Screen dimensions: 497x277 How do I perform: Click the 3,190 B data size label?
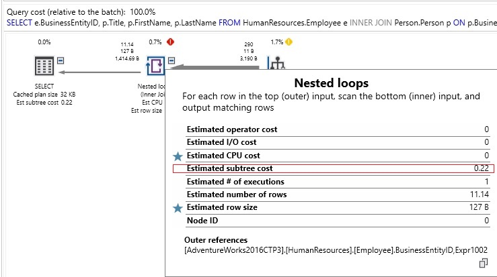pyautogui.click(x=249, y=58)
